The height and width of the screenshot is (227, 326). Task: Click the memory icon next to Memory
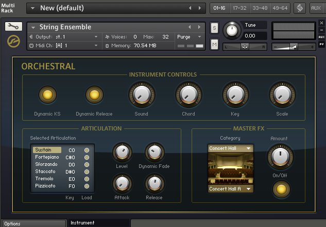(x=107, y=46)
